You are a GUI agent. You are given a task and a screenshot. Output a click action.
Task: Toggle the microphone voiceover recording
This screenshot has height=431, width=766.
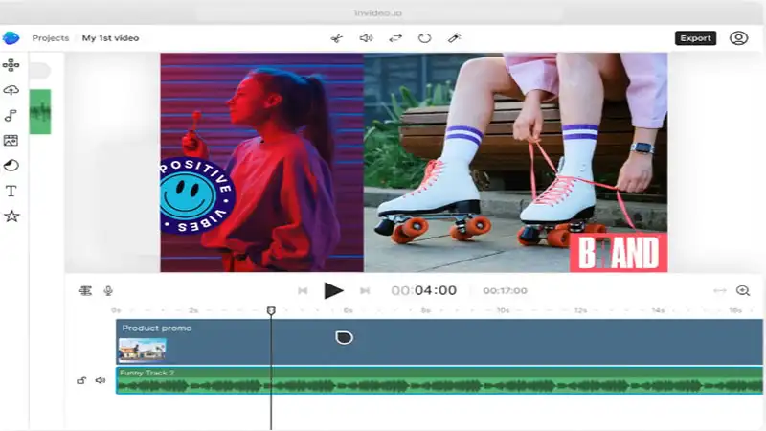pyautogui.click(x=108, y=290)
